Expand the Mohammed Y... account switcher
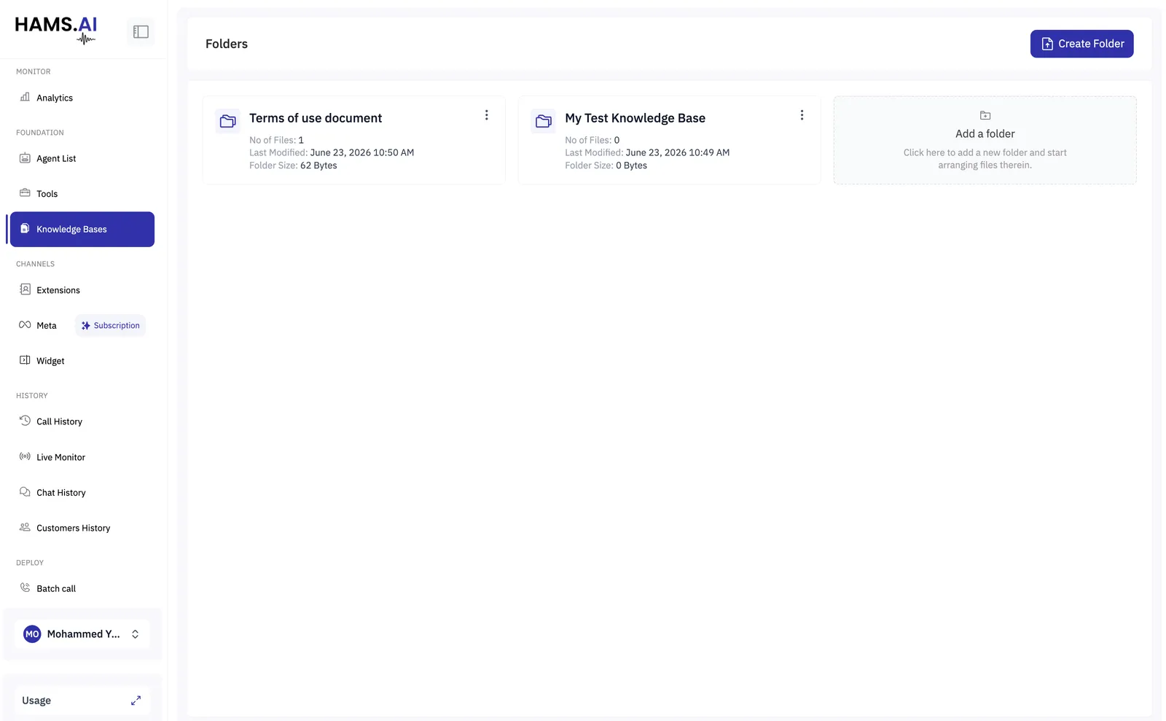This screenshot has height=721, width=1166. point(135,634)
